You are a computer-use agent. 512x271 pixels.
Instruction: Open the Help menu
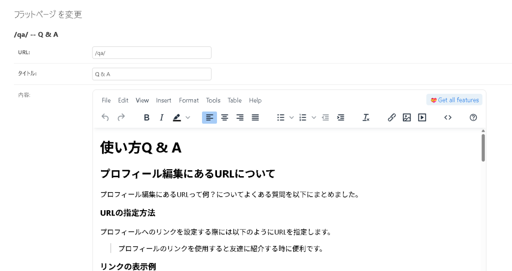(255, 100)
